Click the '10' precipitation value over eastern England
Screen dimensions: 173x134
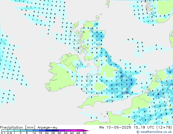pyautogui.click(x=121, y=76)
